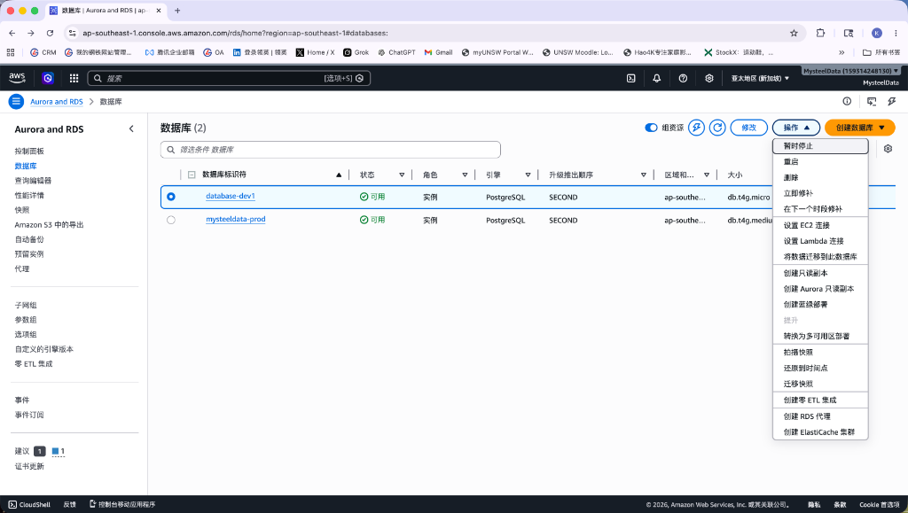Open Aurora and RDS breadcrumb link
Screen dimensions: 908x513
[57, 102]
